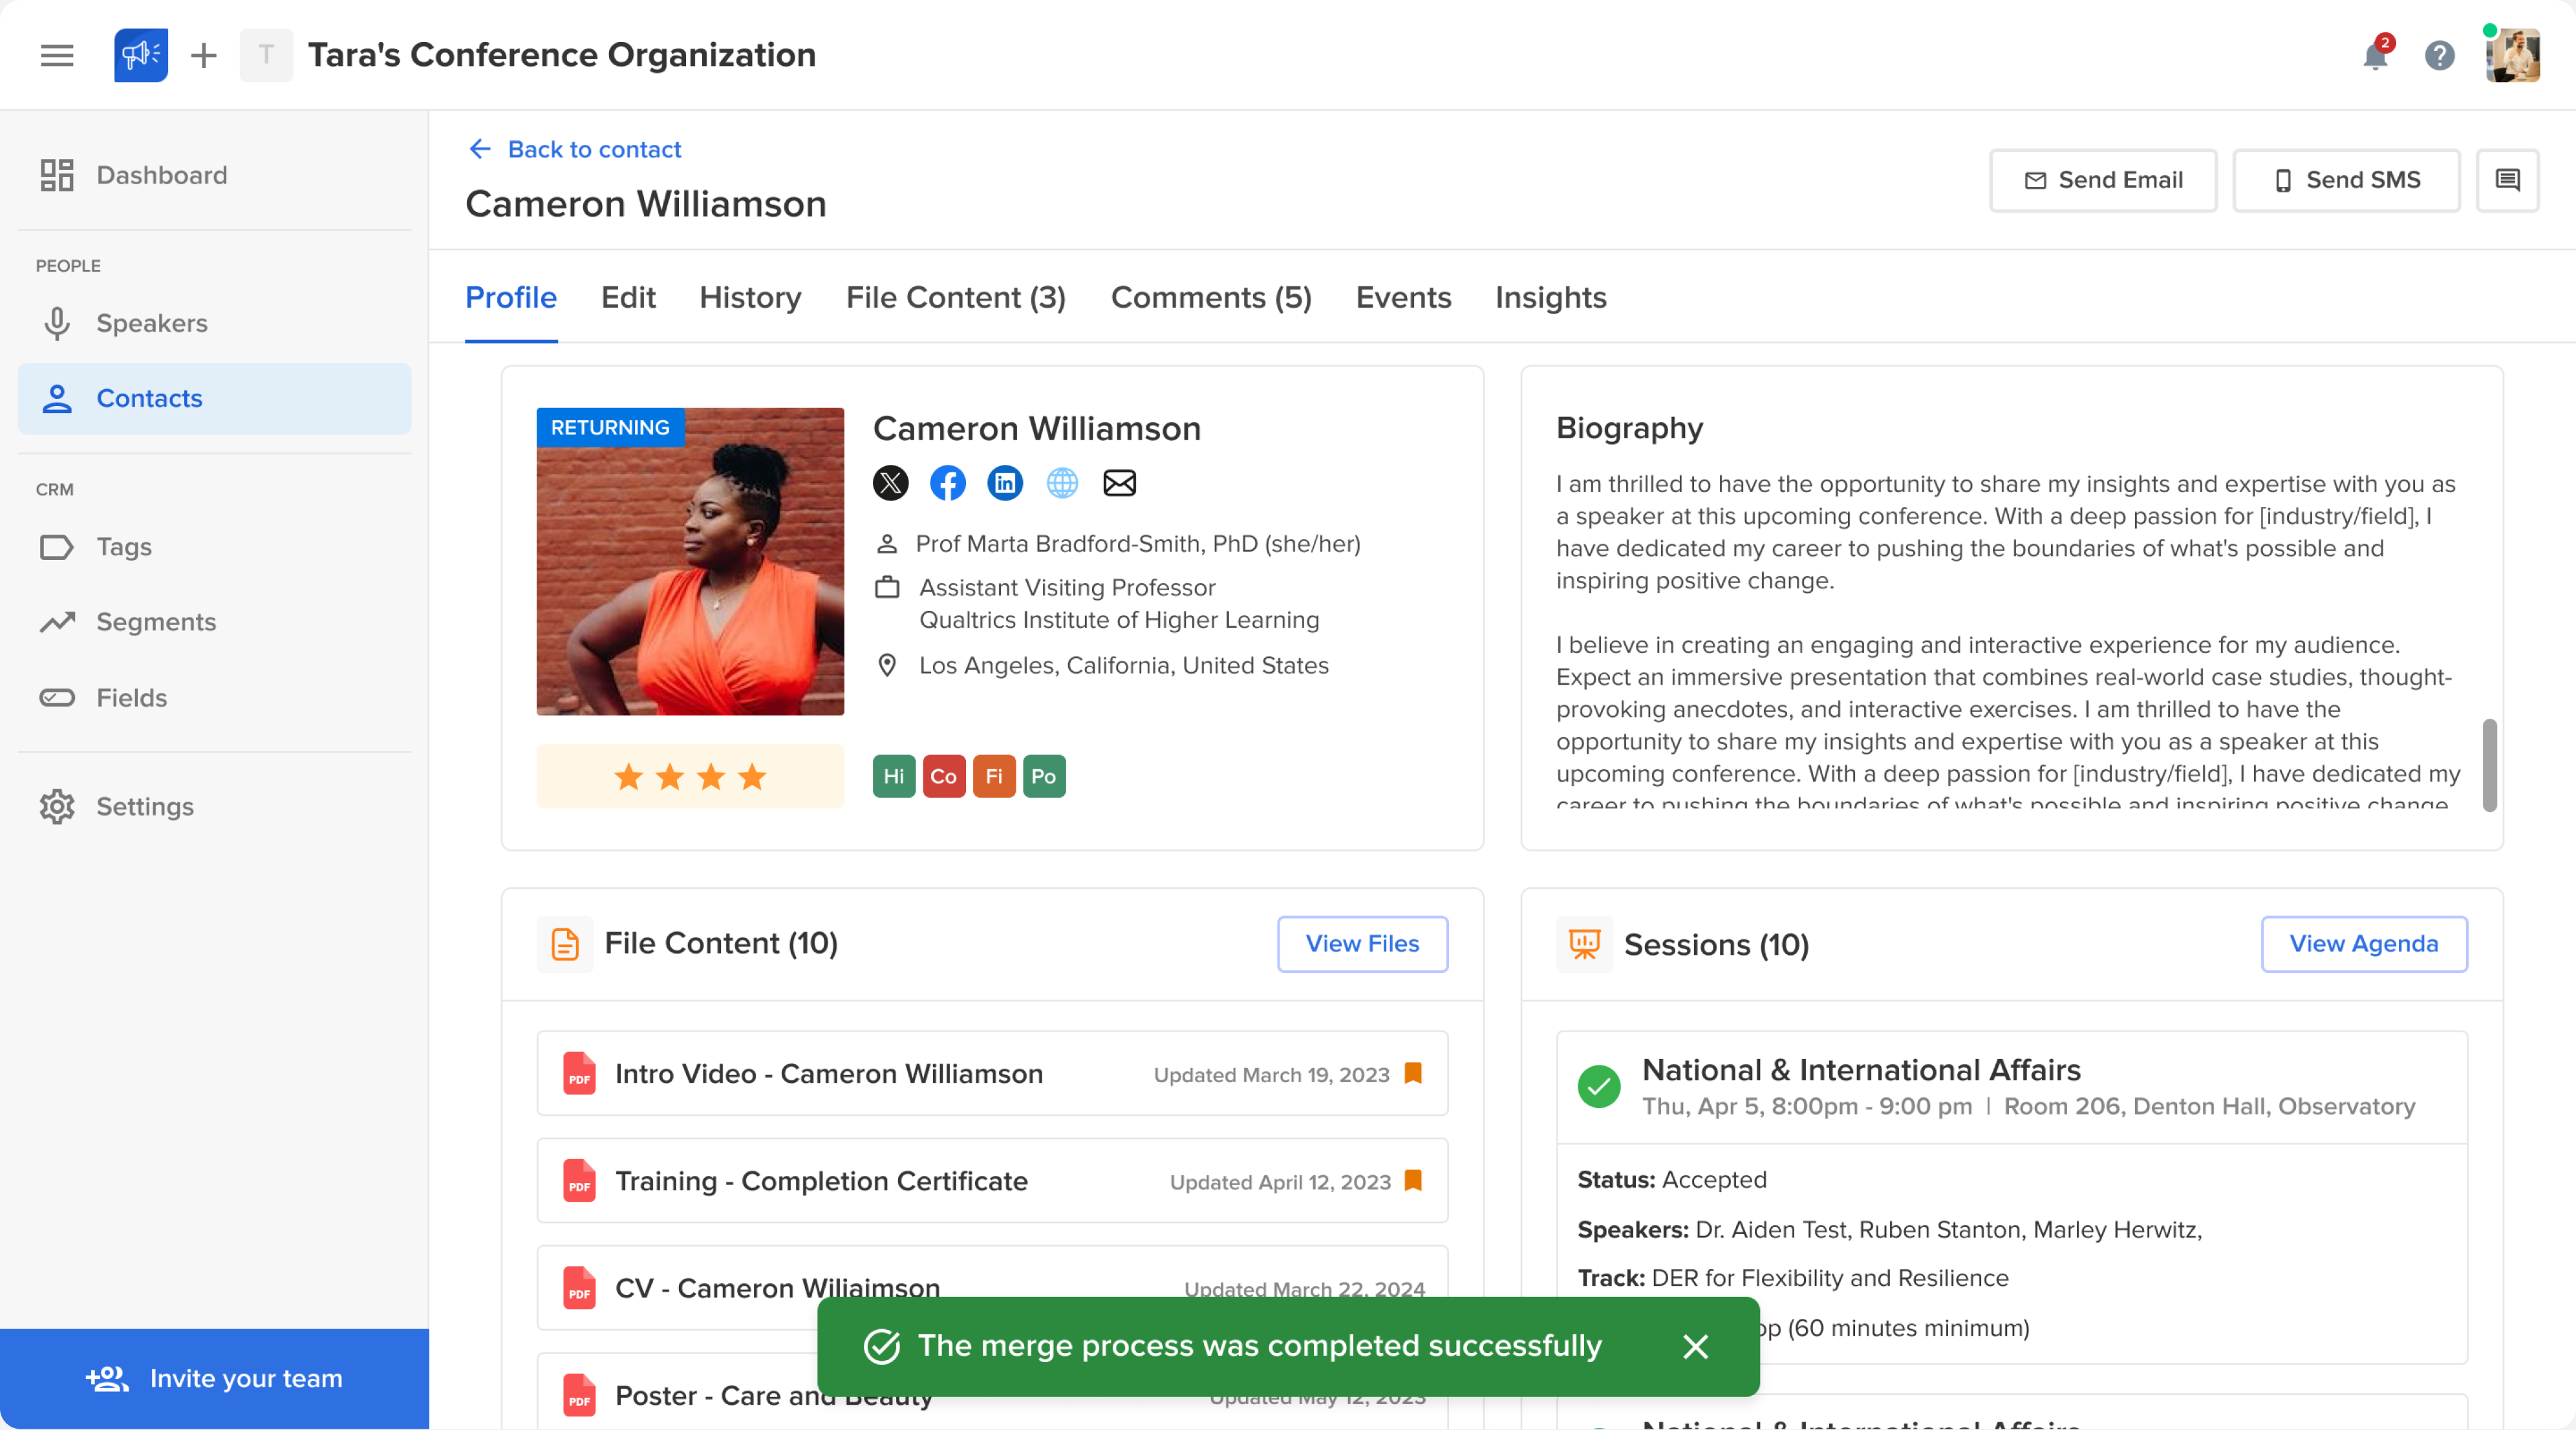Open Cameron's X (Twitter) profile icon
The image size is (2576, 1430).
click(x=890, y=483)
